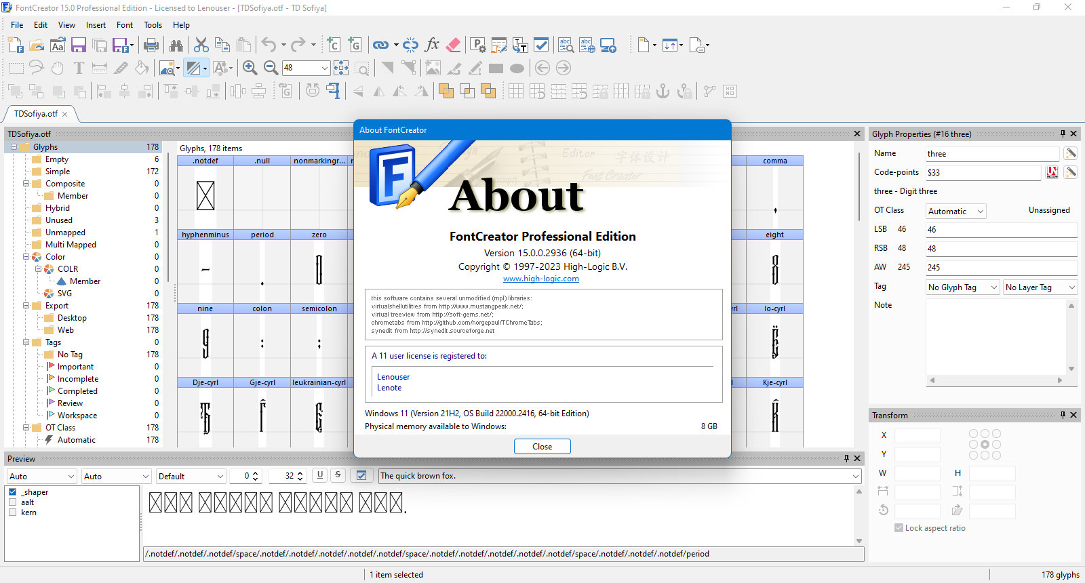Enable the kern feature checkbox
The width and height of the screenshot is (1085, 583).
[12, 512]
